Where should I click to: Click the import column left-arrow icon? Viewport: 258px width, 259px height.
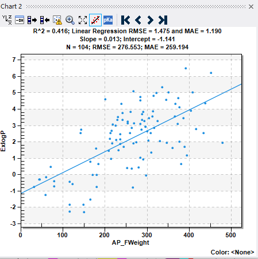click(x=45, y=20)
